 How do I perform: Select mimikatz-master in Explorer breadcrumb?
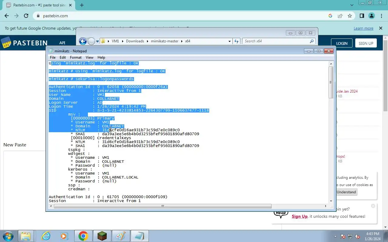point(165,41)
